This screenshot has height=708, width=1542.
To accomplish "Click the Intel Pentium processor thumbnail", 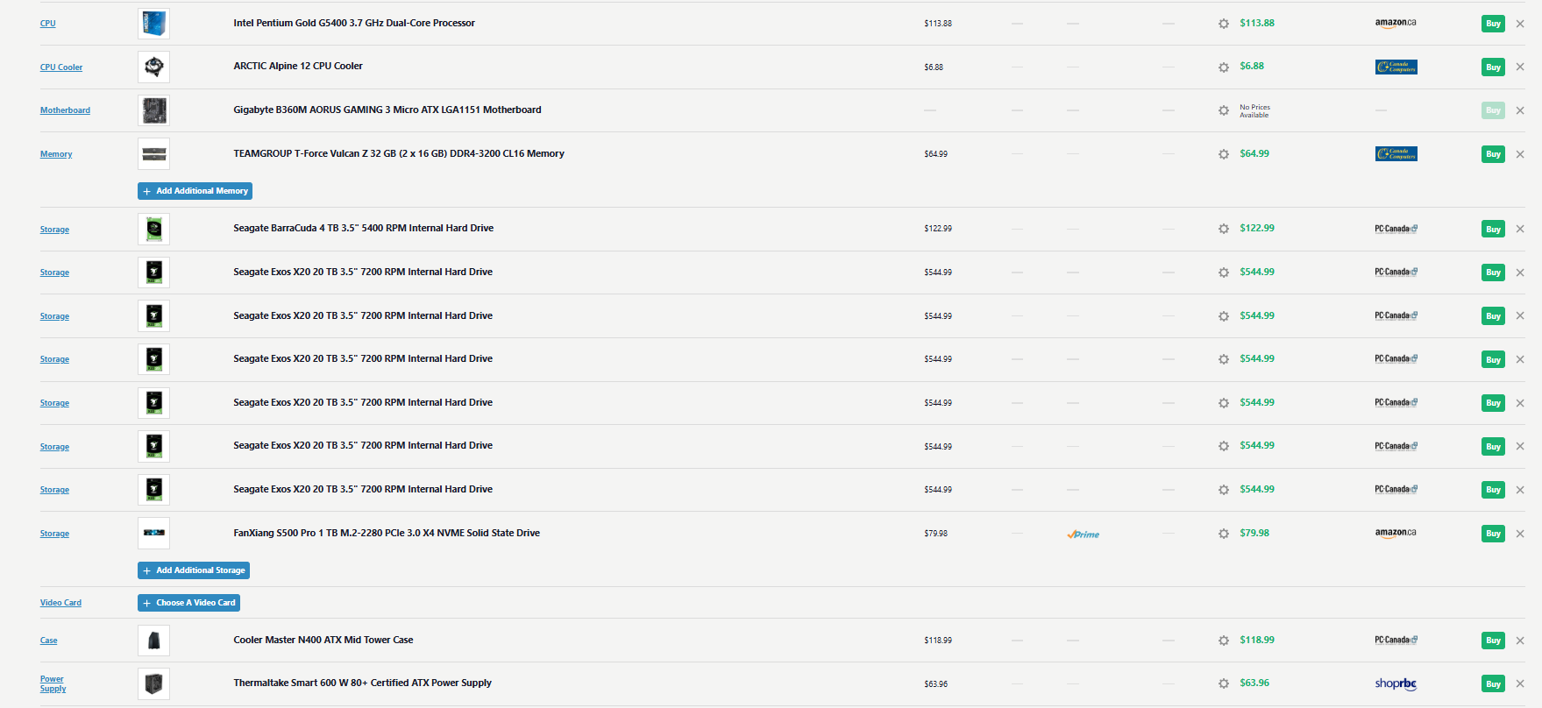I will pos(153,24).
